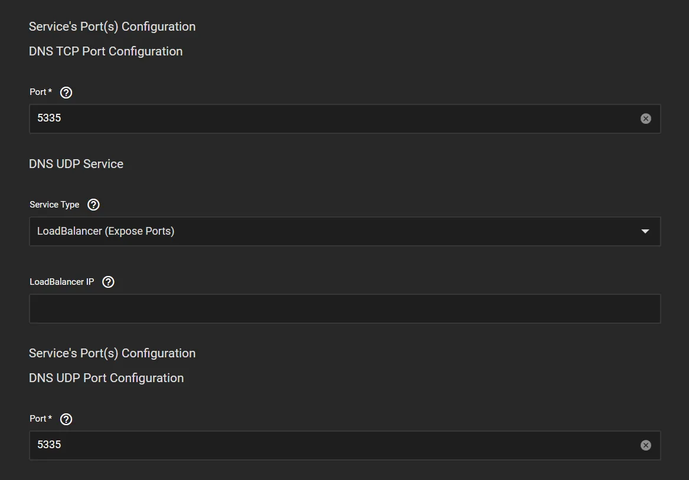Viewport: 689px width, 480px height.
Task: Clear the DNS TCP port value 5335
Action: click(x=645, y=119)
